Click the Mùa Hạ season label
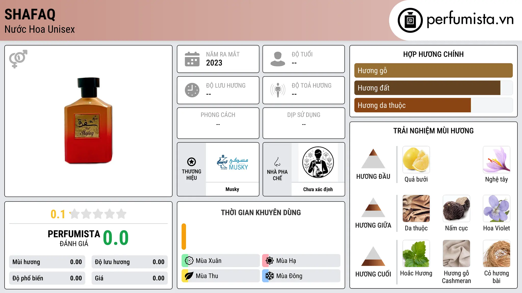This screenshot has width=522, height=293. 286,261
